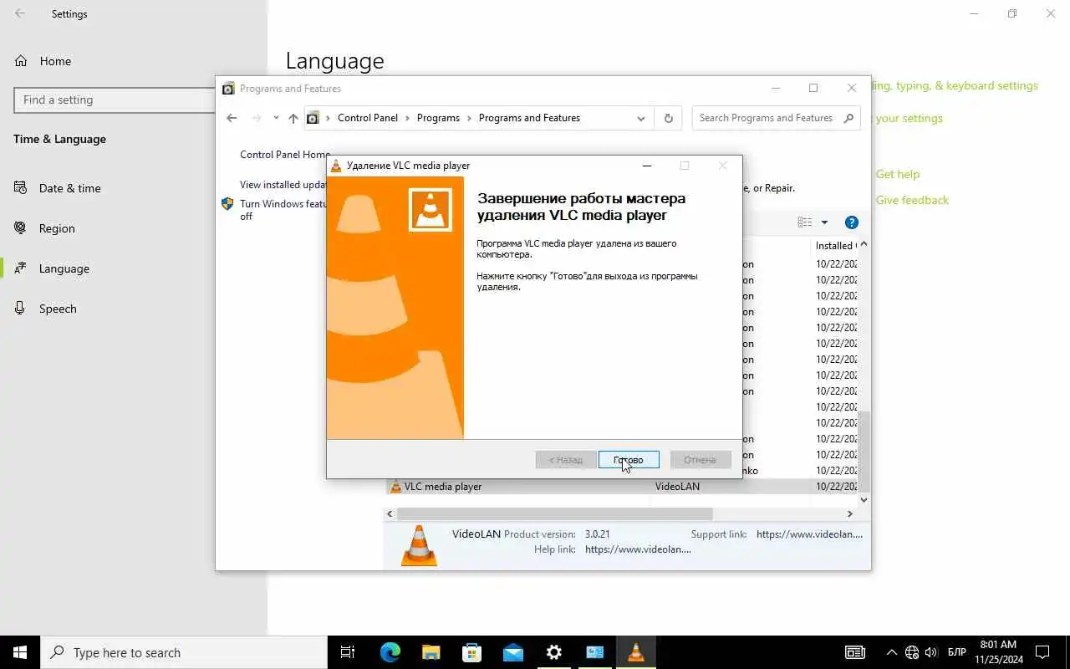The height and width of the screenshot is (669, 1070).
Task: Click the Control Panel breadcrumb
Action: pyautogui.click(x=368, y=118)
